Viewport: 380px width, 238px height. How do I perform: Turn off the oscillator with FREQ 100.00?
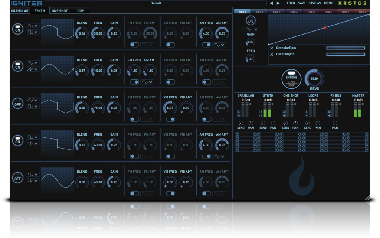point(18,66)
